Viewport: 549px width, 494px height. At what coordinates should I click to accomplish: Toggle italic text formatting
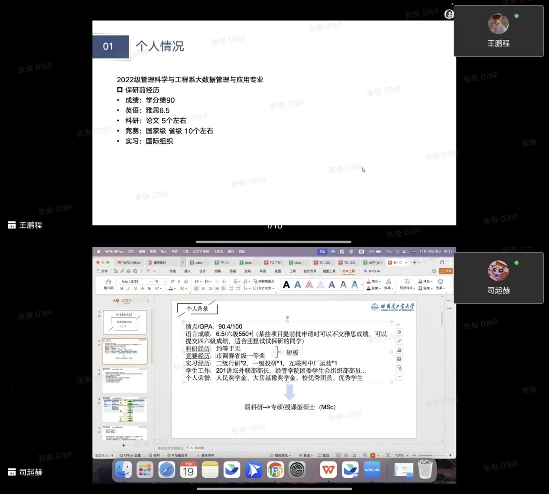[128, 289]
